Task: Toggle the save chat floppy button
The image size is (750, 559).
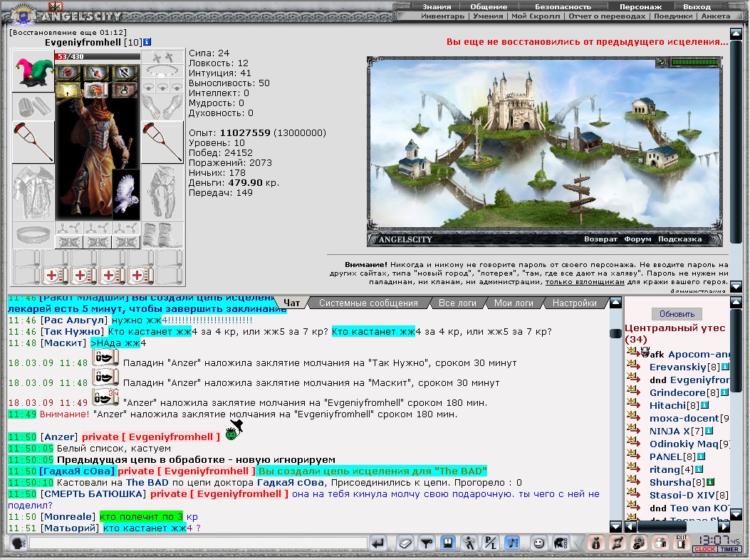Action: pyautogui.click(x=448, y=543)
